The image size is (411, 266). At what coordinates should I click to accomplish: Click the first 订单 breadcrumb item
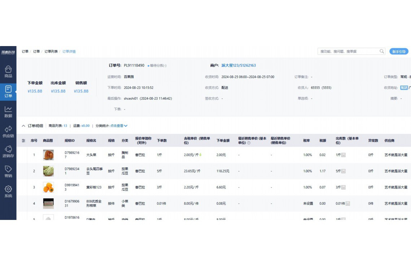click(25, 51)
